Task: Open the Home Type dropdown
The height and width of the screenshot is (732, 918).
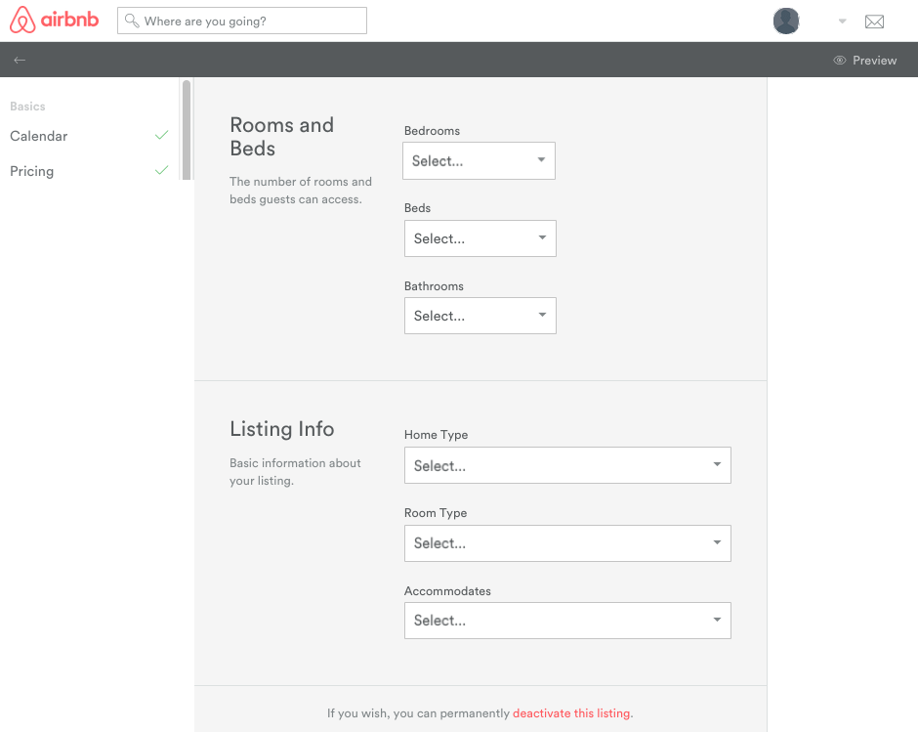Action: [x=567, y=465]
